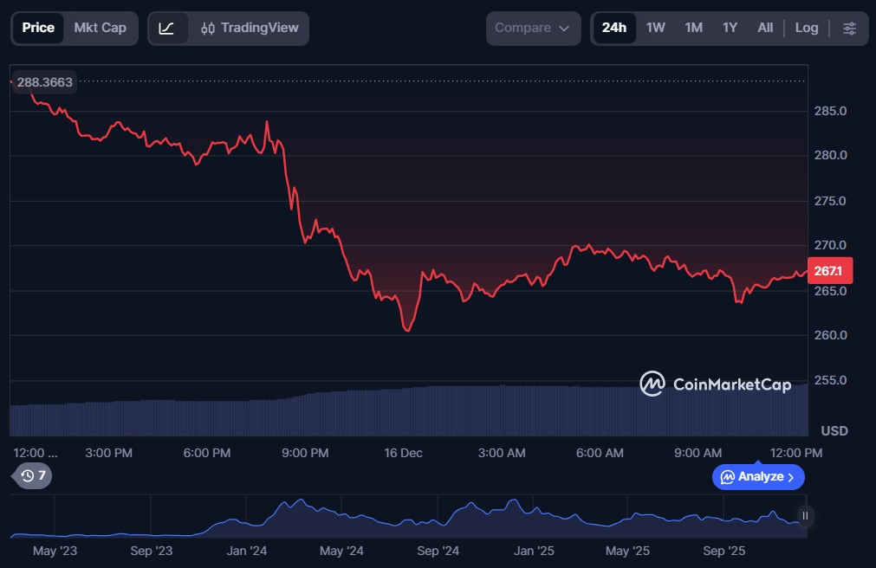The height and width of the screenshot is (568, 876).
Task: Switch to the Mkt Cap view
Action: (x=100, y=28)
